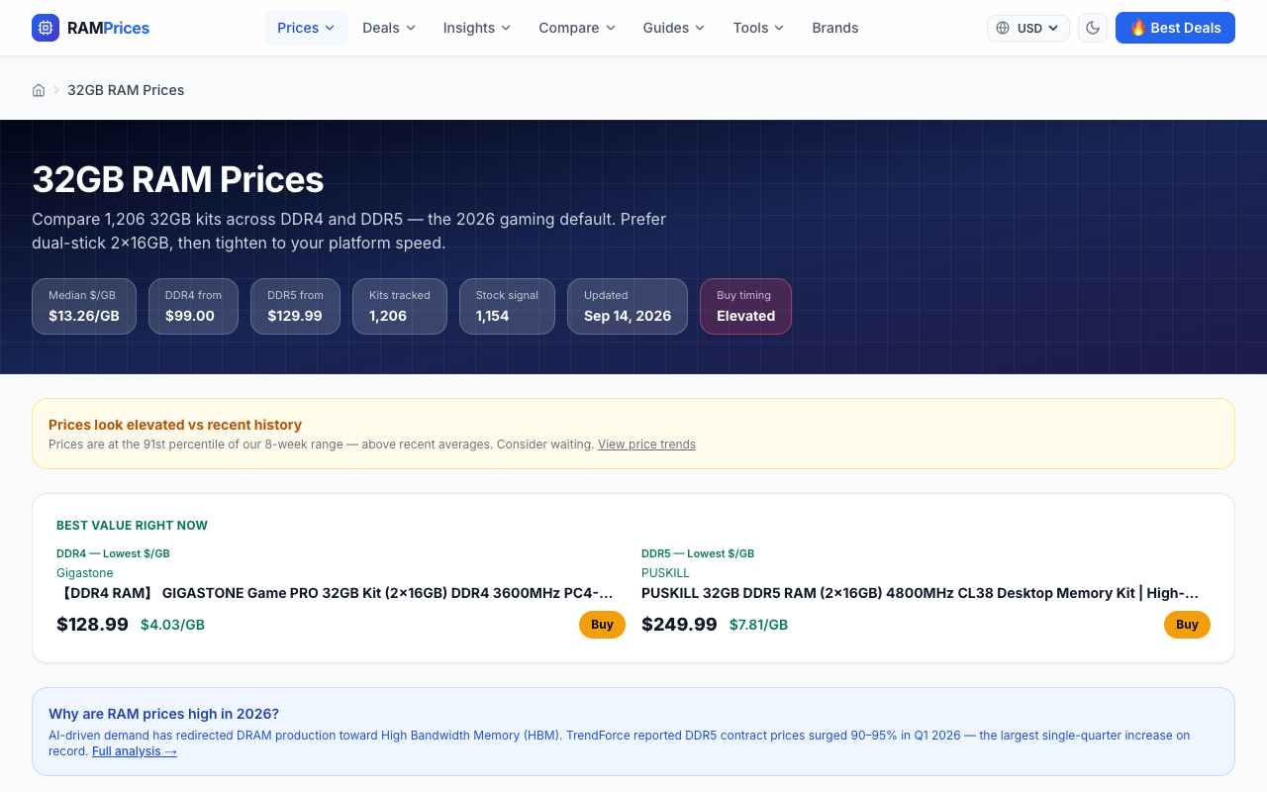The width and height of the screenshot is (1267, 792).
Task: Click the $249.99 price
Action: tap(679, 625)
